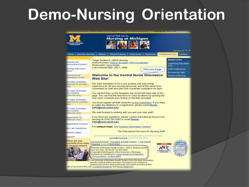Open the Resources nav tab

(150, 54)
